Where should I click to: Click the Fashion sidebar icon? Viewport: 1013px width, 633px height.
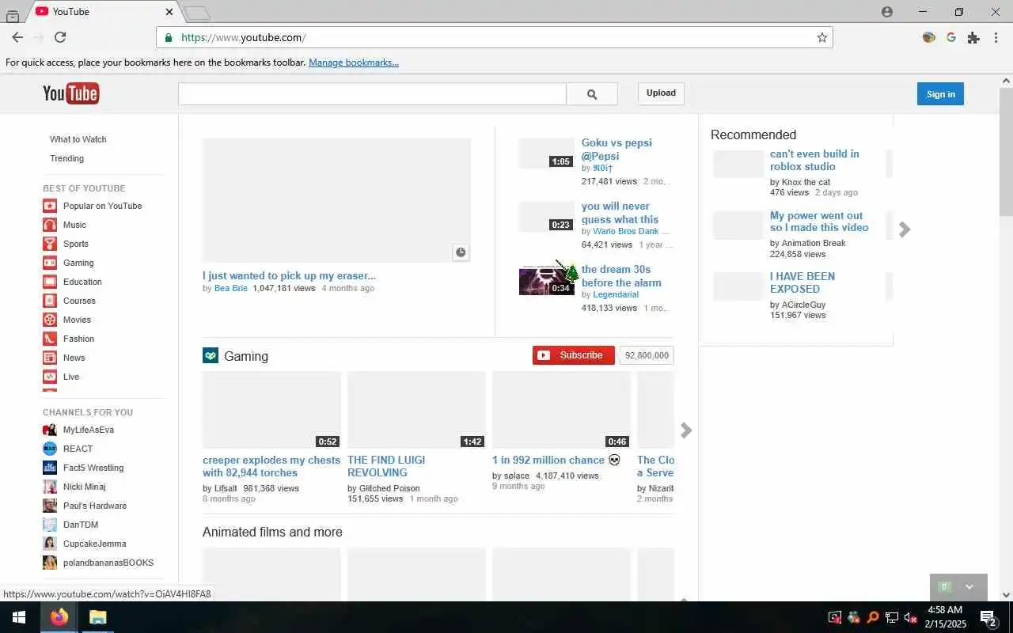(50, 339)
